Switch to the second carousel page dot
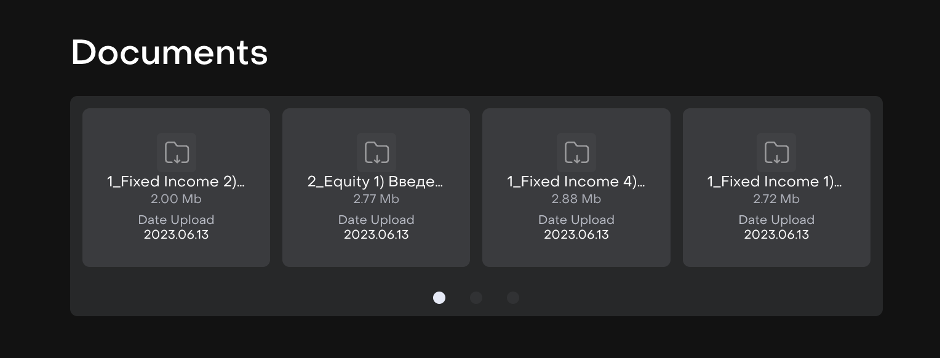The height and width of the screenshot is (358, 940). [x=476, y=298]
